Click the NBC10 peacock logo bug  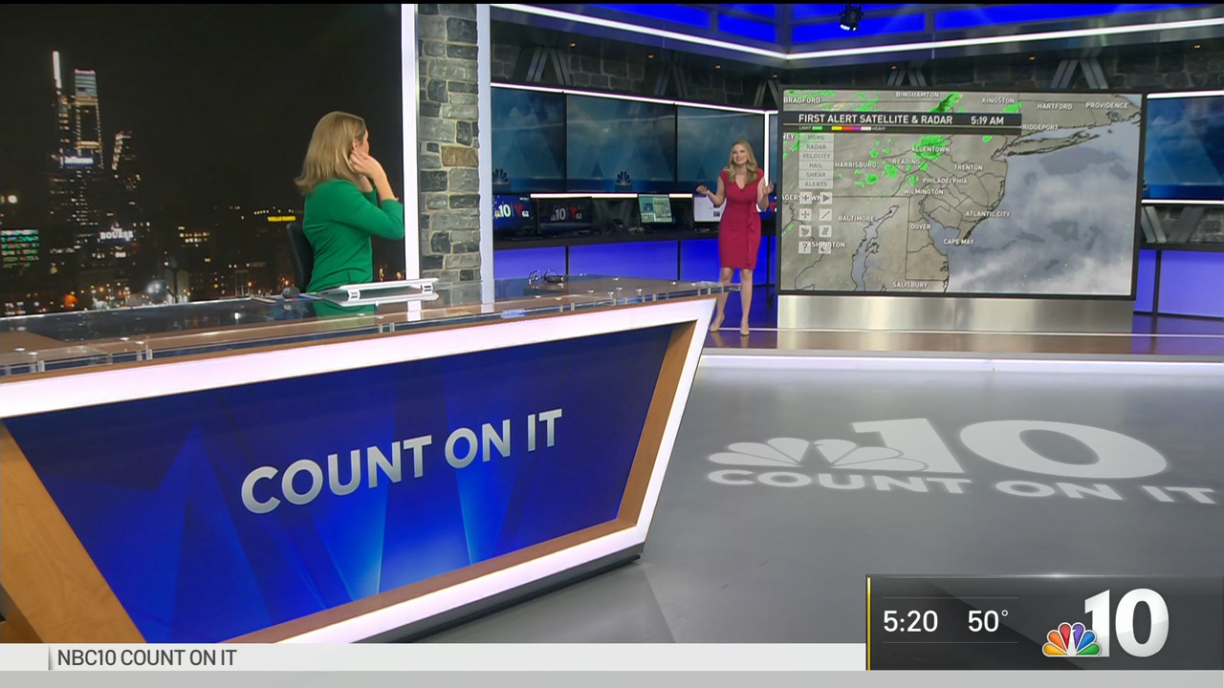[x=1106, y=624]
